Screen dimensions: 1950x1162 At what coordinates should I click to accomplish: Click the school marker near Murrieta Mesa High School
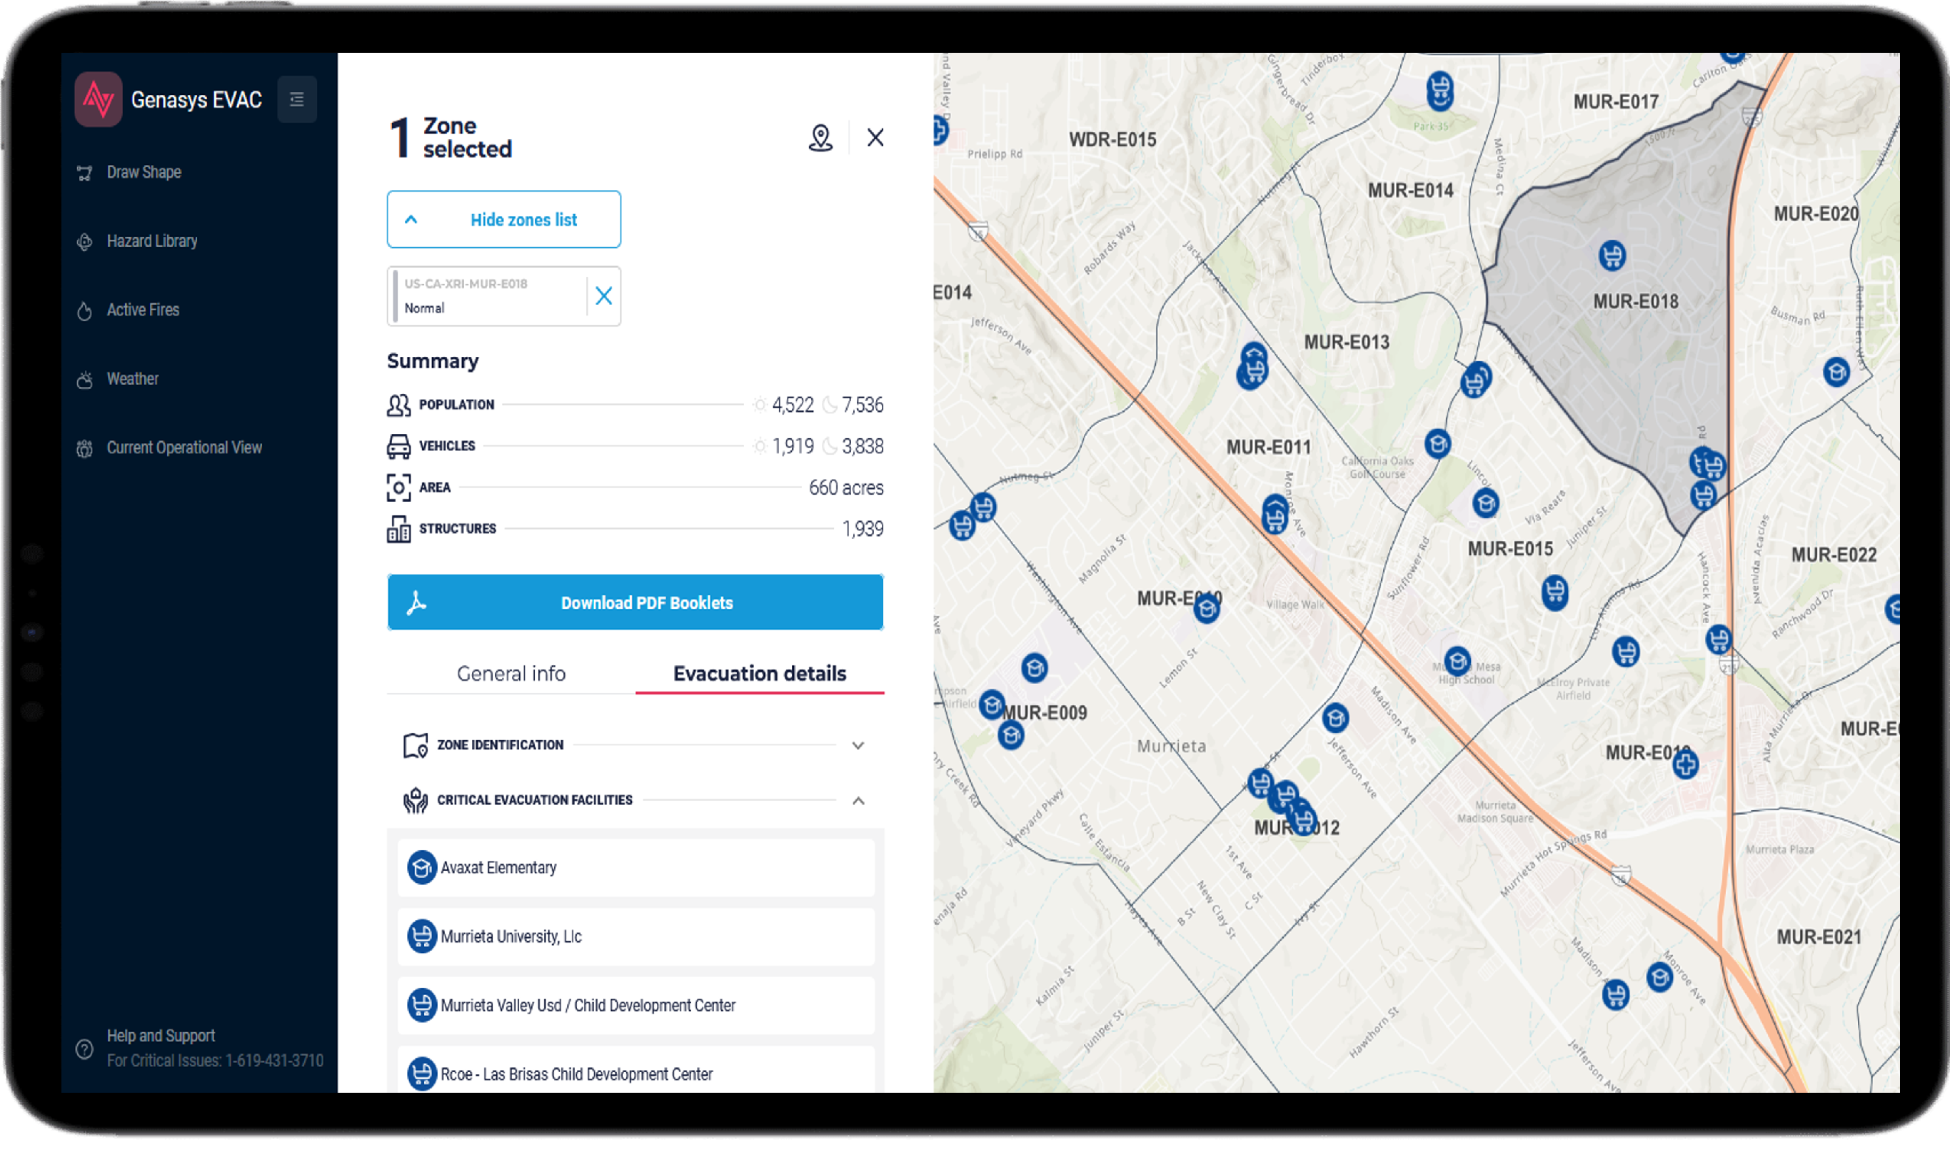1458,662
